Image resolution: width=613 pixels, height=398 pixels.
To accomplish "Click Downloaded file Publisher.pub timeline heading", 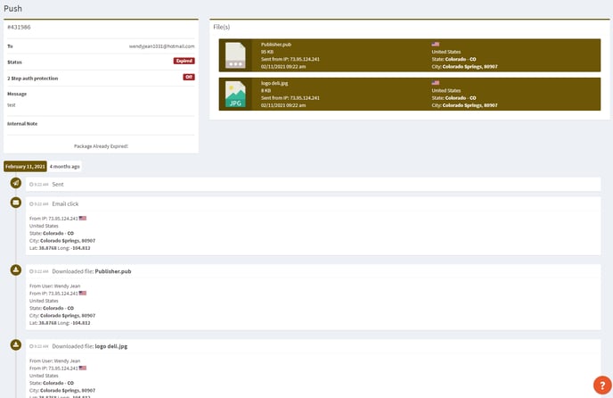I will click(x=92, y=270).
